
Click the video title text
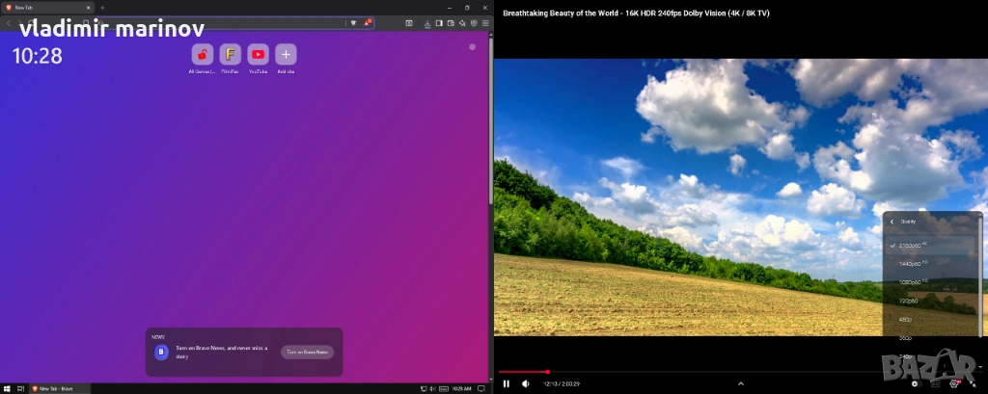pyautogui.click(x=636, y=13)
